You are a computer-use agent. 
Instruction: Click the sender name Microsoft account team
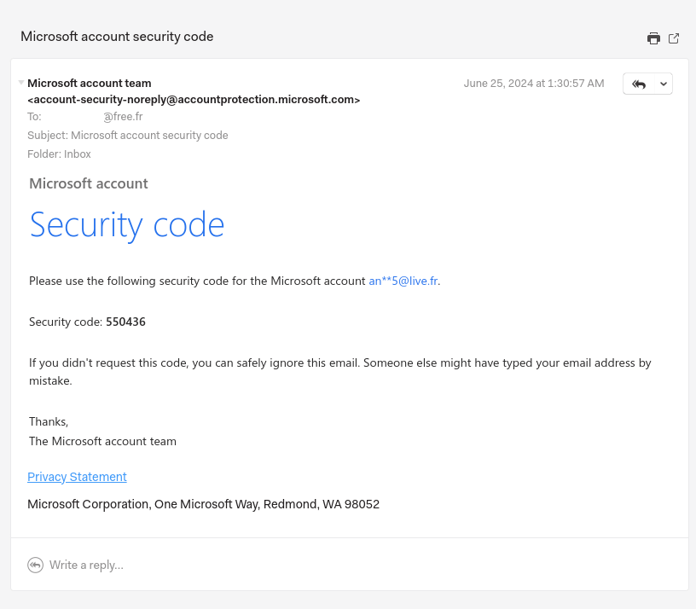pos(90,84)
